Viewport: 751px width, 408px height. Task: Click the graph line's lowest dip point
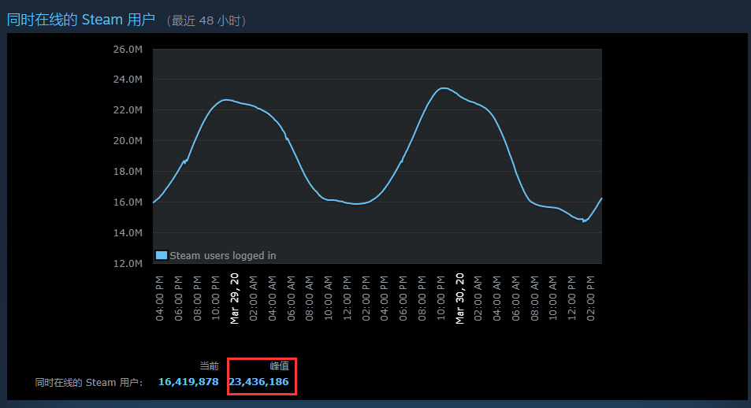(584, 221)
